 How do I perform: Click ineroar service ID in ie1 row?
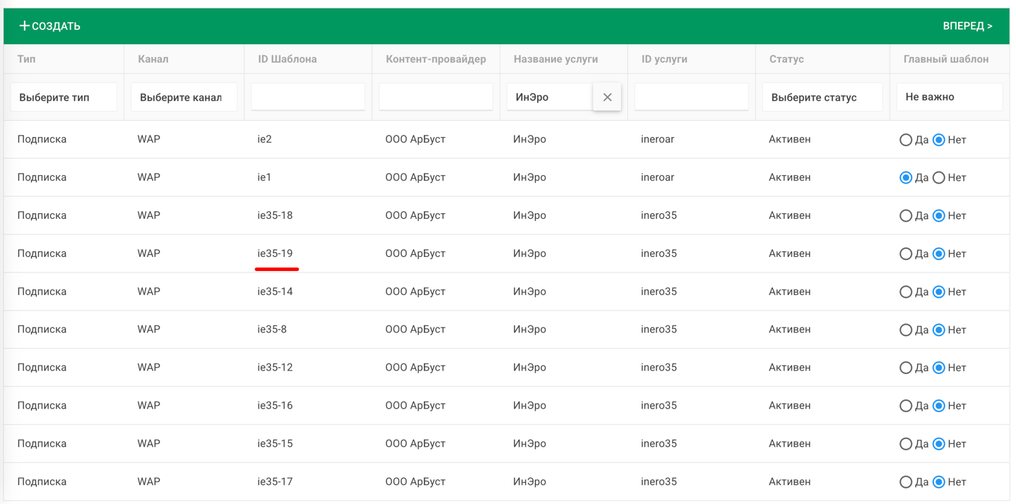pyautogui.click(x=657, y=177)
